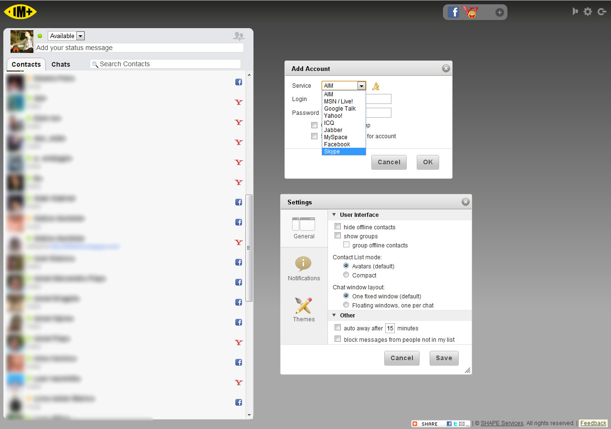Viewport: 611px width, 429px height.
Task: Click the IM+ logo
Action: click(x=20, y=12)
